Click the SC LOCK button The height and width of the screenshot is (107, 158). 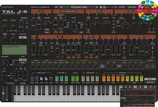122,7
